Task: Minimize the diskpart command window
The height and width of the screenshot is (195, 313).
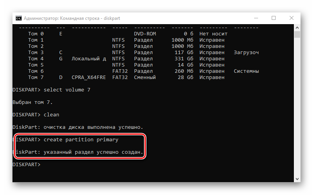Action: pos(256,18)
